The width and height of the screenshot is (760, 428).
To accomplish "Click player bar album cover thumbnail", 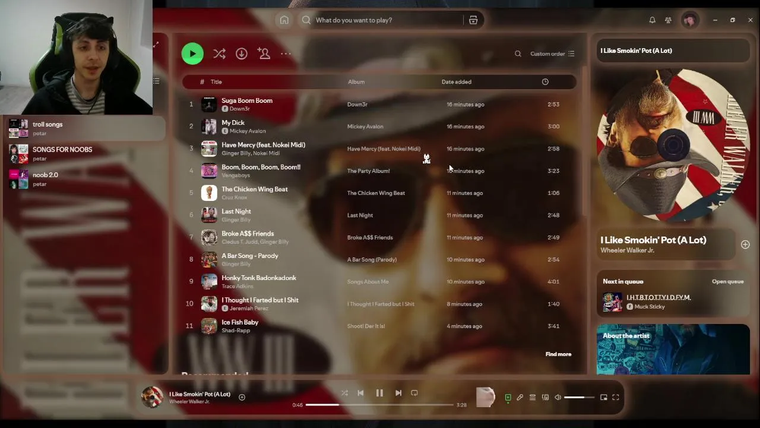I will (152, 397).
